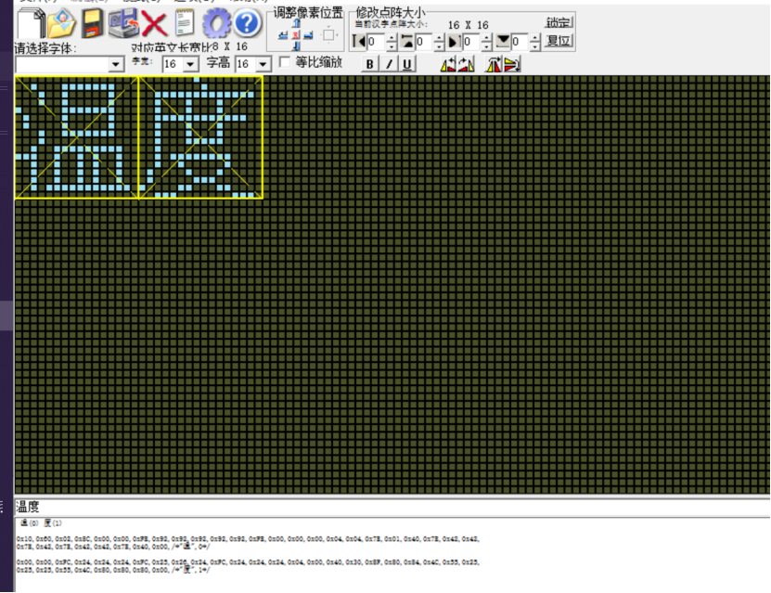Click the fourth yellow-red flip icon
The width and height of the screenshot is (771, 593).
click(x=512, y=64)
